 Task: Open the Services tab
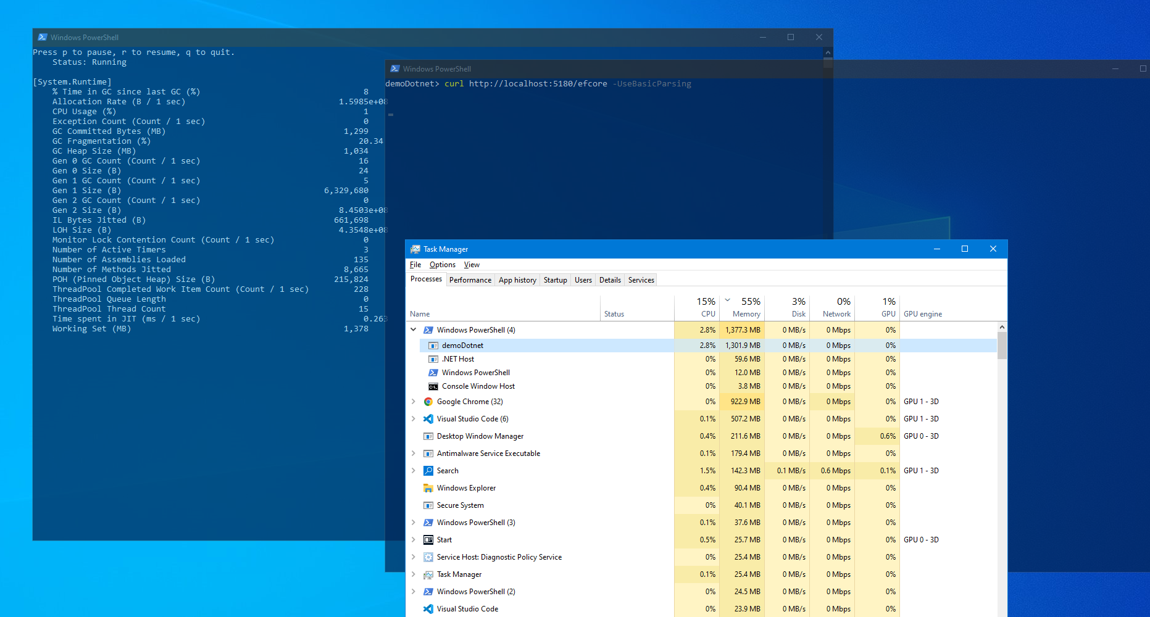pos(641,280)
